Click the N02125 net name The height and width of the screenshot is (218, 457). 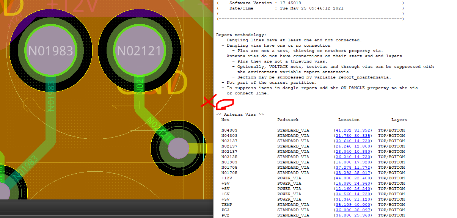coord(229,157)
